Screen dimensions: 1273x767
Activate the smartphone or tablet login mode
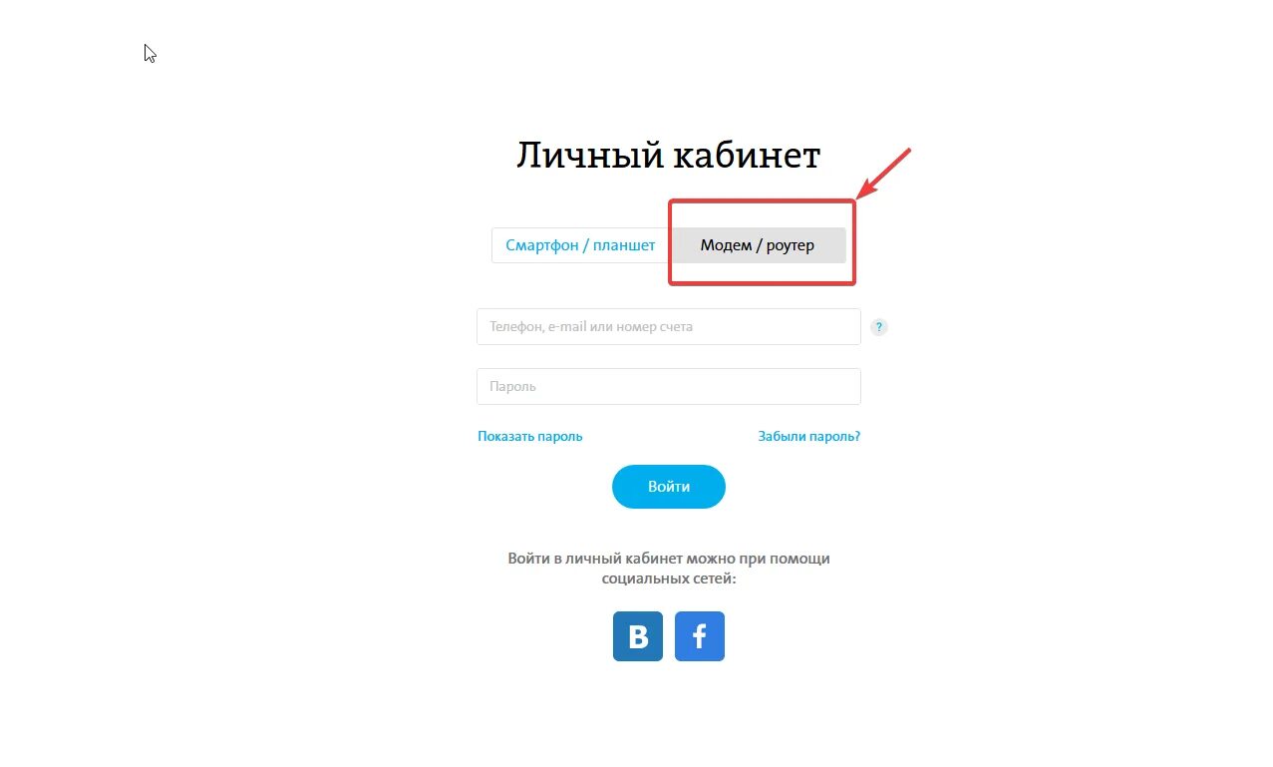click(580, 245)
